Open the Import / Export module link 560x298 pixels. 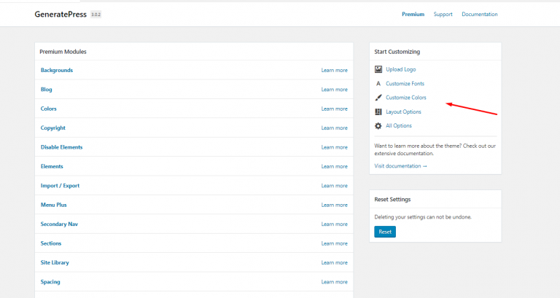point(60,186)
